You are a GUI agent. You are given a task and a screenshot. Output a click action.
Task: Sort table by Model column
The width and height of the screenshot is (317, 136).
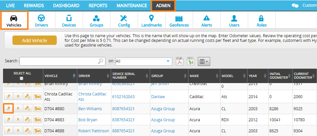(234, 76)
